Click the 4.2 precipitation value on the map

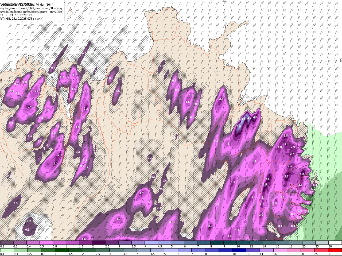[x=249, y=118]
